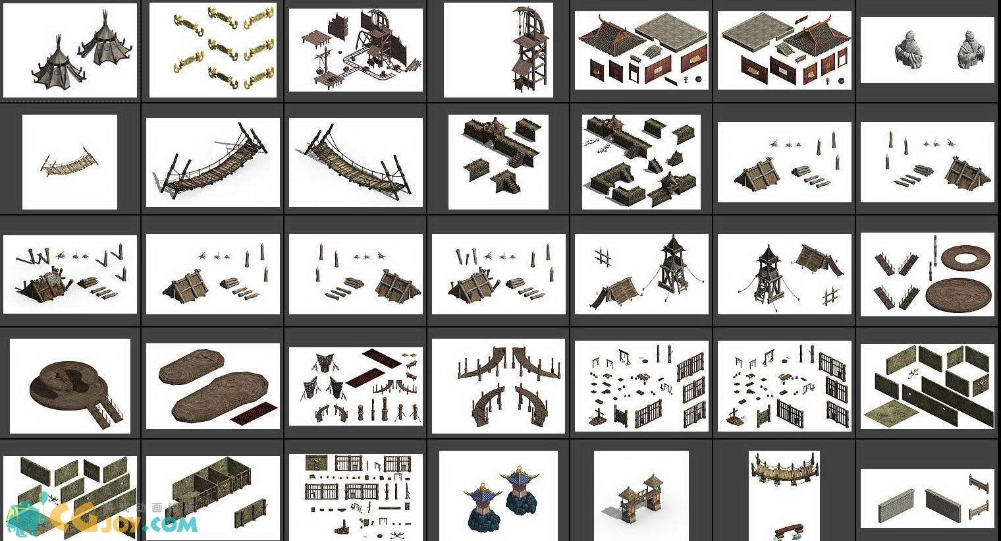Click the stone-walled rooms enclosure thumbnail
This screenshot has width=1001, height=541.
(x=213, y=496)
